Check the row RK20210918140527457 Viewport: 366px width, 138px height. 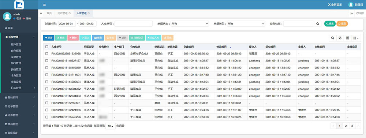tap(47, 61)
